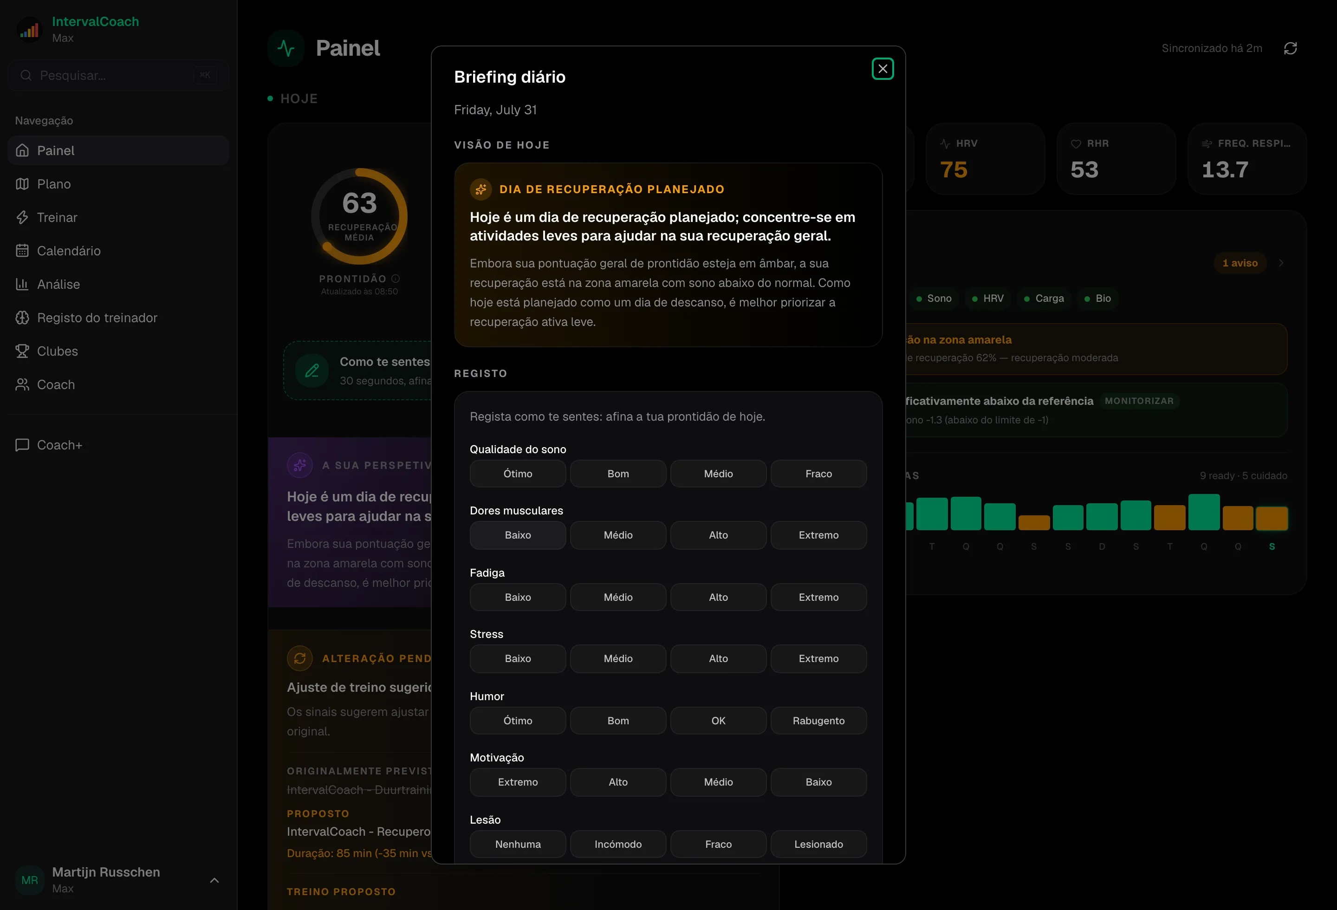Viewport: 1337px width, 910px height.
Task: Click the RHR heart icon
Action: 1076,144
